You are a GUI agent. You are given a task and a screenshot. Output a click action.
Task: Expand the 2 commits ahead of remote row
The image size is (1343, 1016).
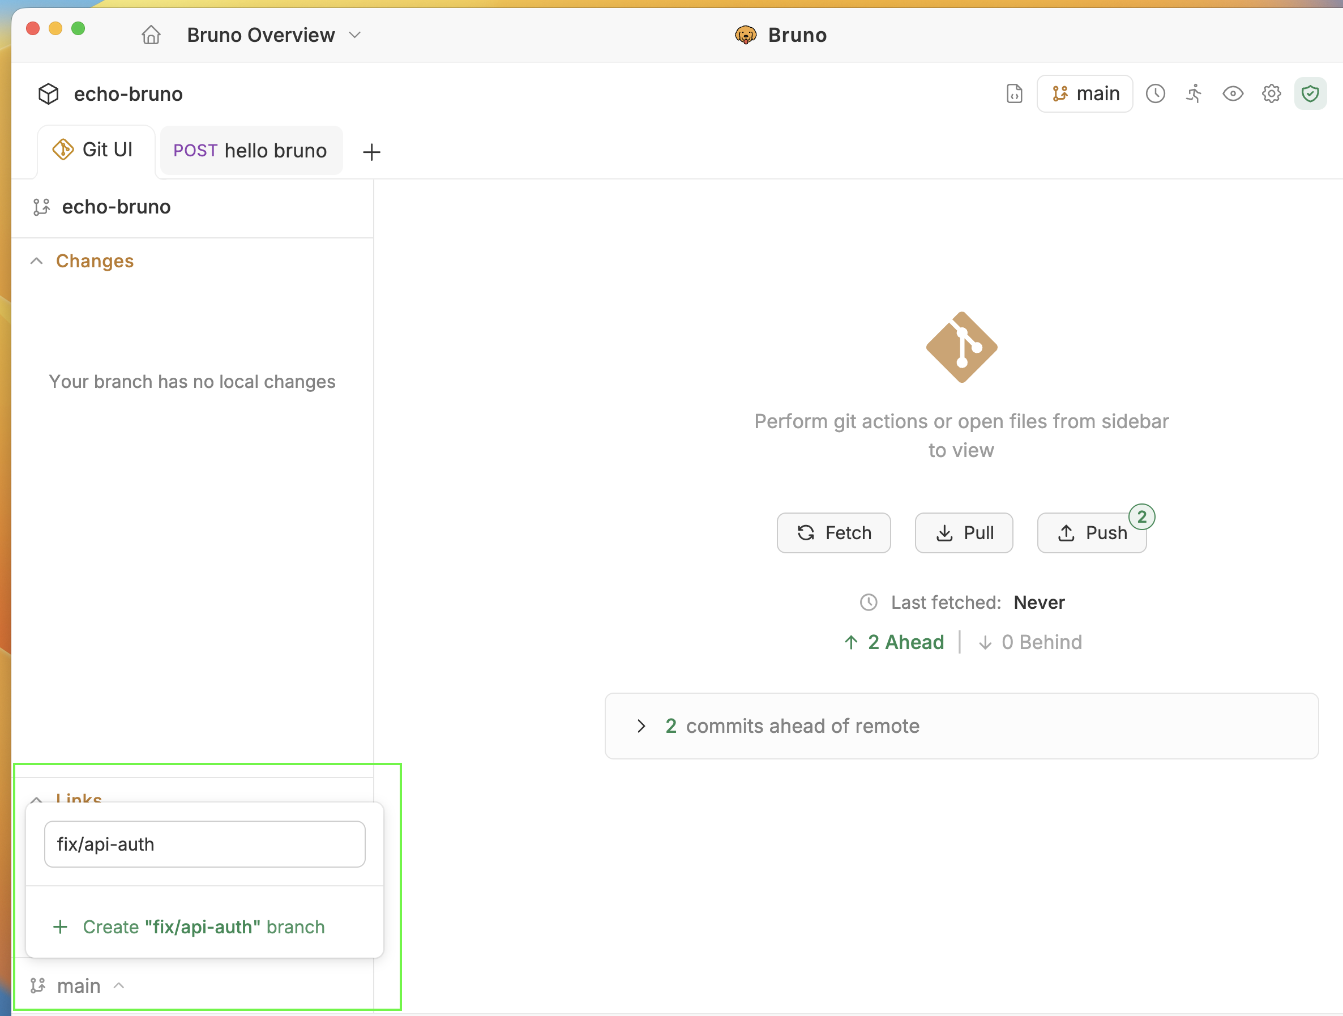(x=640, y=725)
